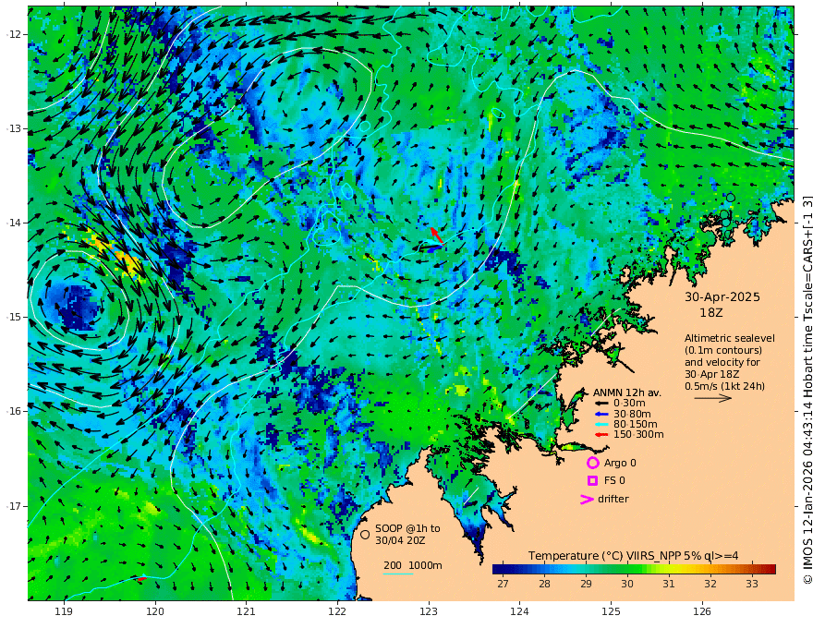Click the northernmost SOOP circle near 126.3E
This screenshot has width=813, height=628.
731,198
